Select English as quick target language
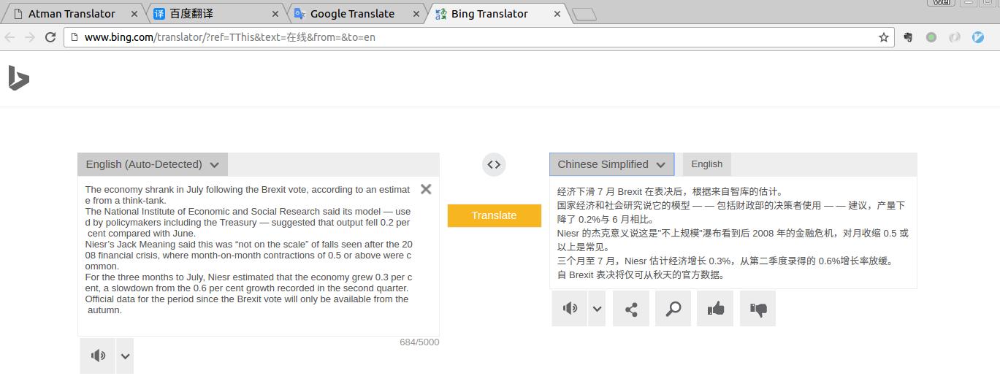Viewport: 1000px width, 384px height. [707, 164]
